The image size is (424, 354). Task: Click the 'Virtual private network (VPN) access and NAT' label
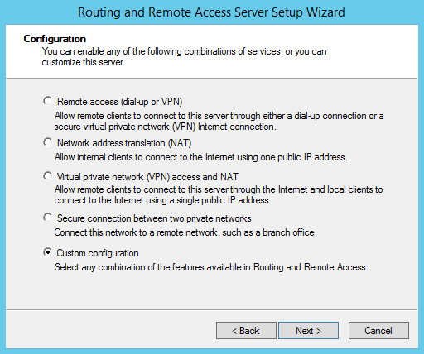pos(147,177)
